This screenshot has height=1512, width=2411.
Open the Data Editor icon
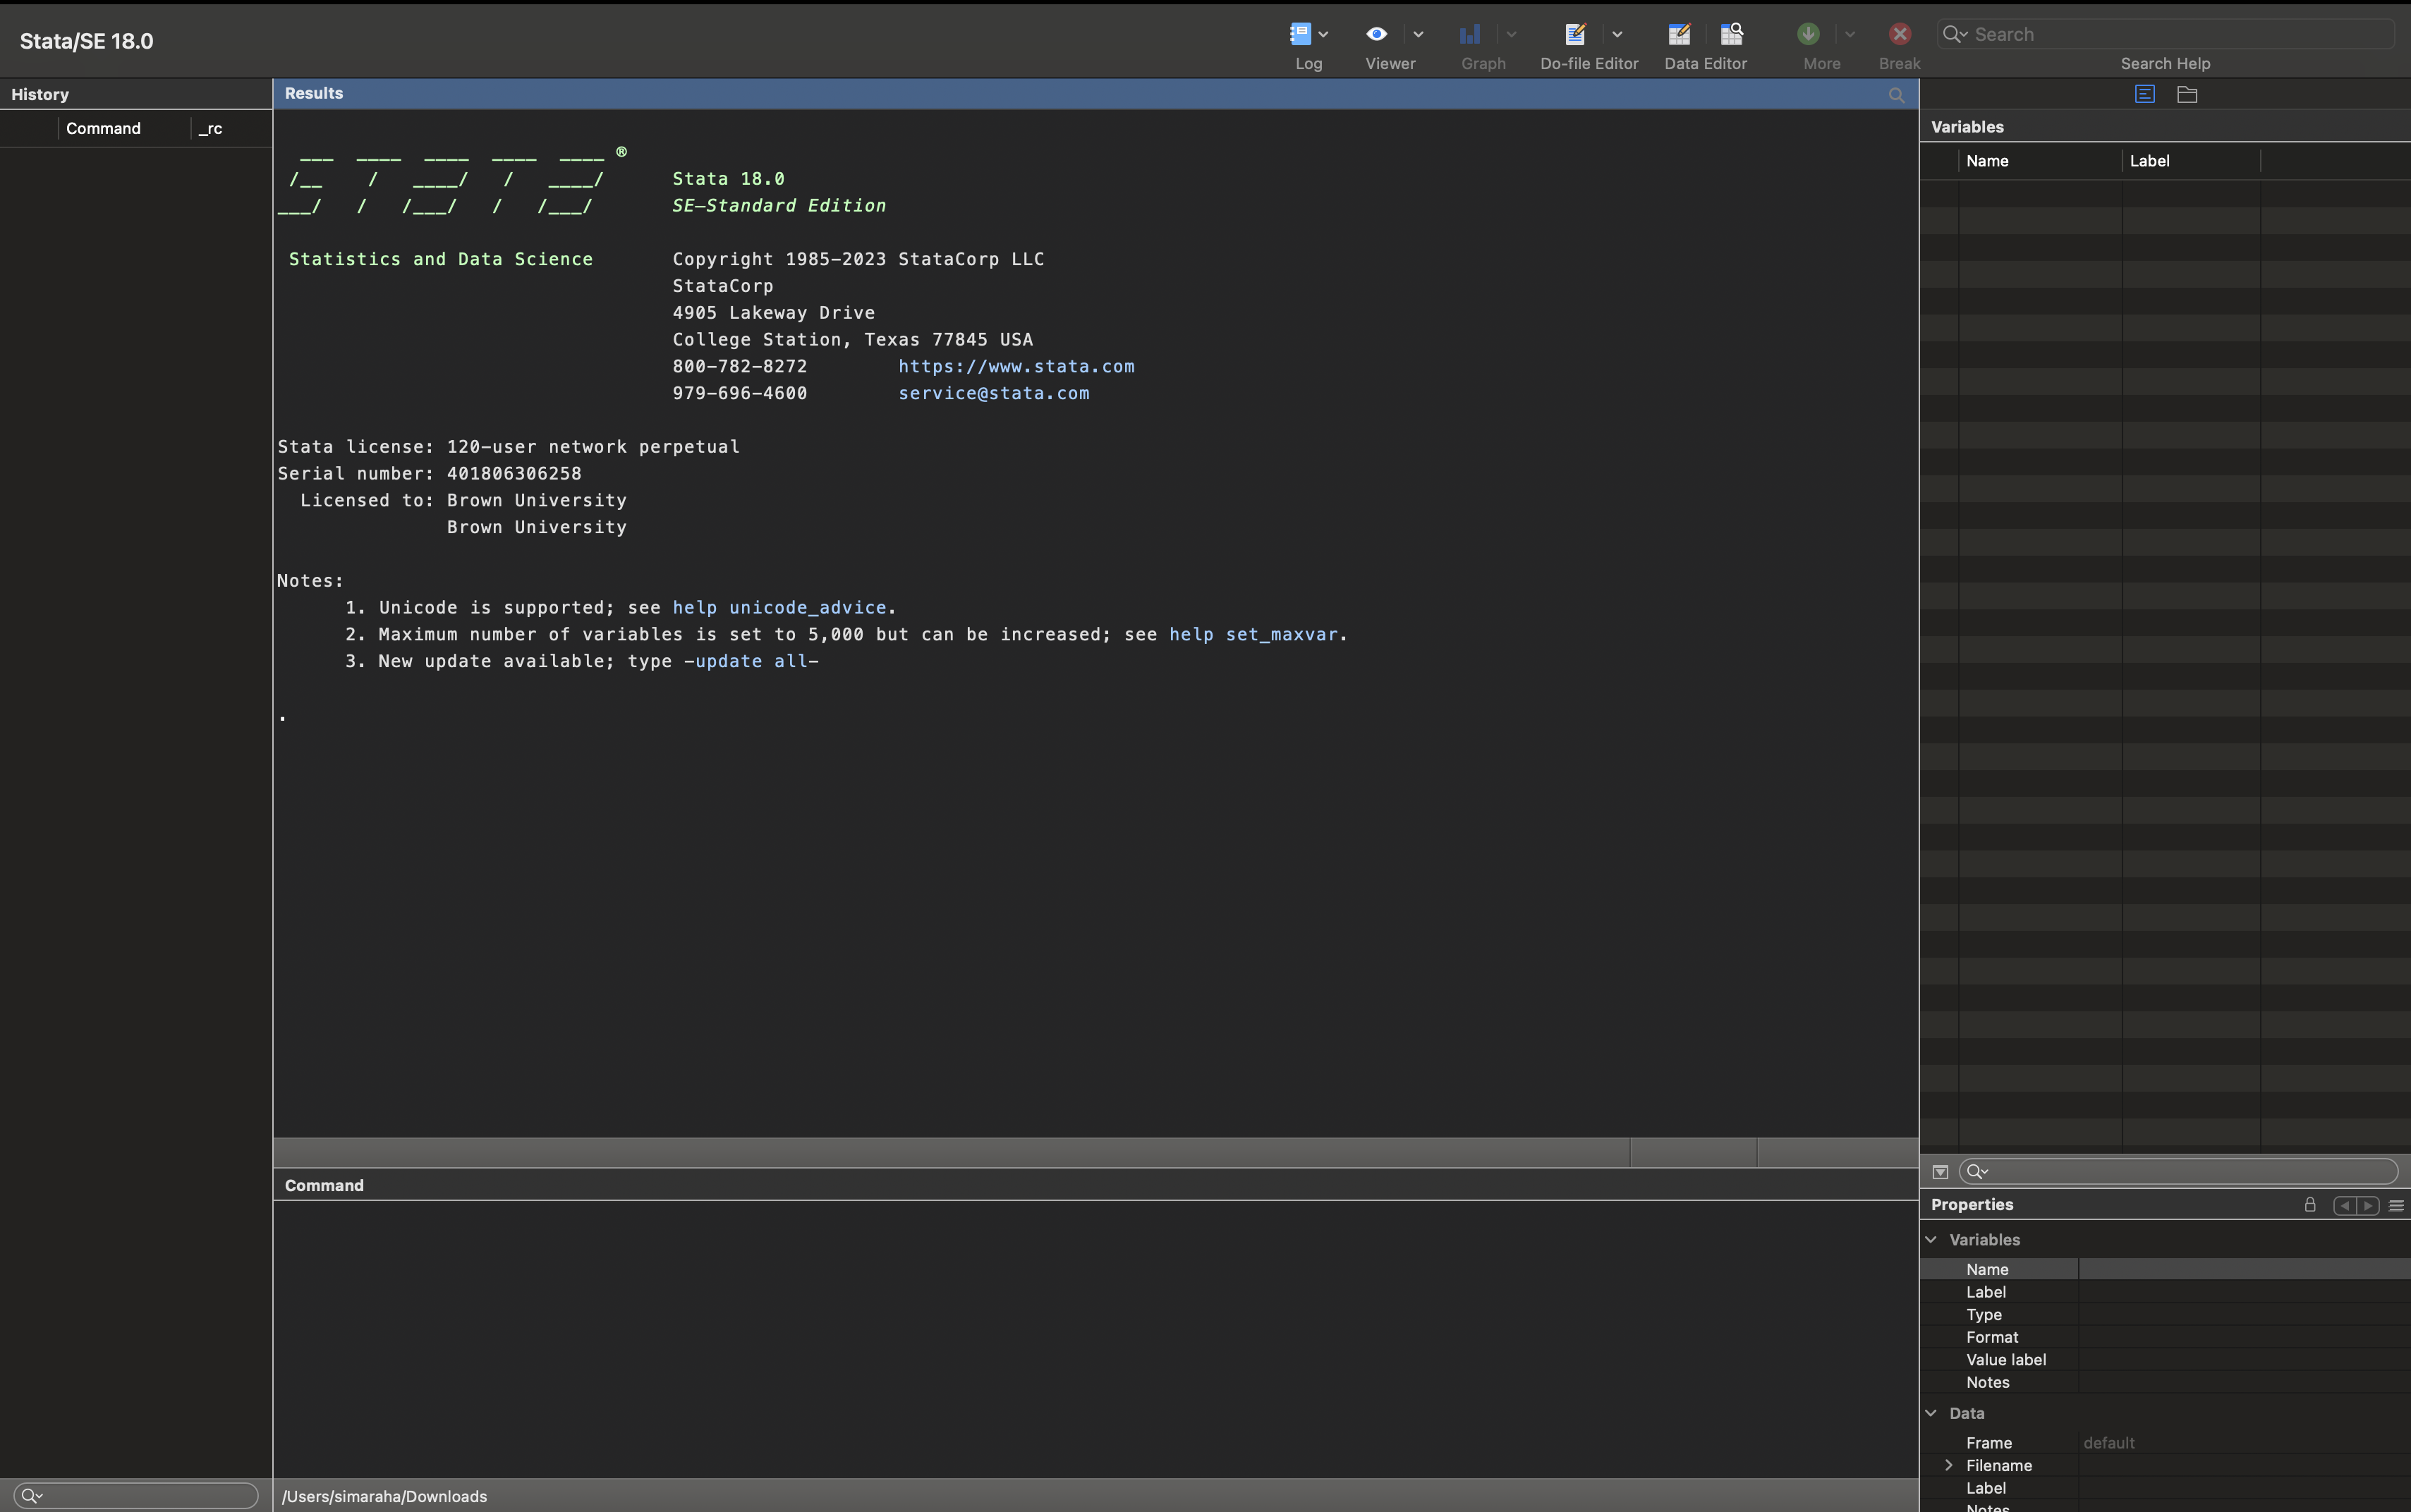click(x=1680, y=34)
